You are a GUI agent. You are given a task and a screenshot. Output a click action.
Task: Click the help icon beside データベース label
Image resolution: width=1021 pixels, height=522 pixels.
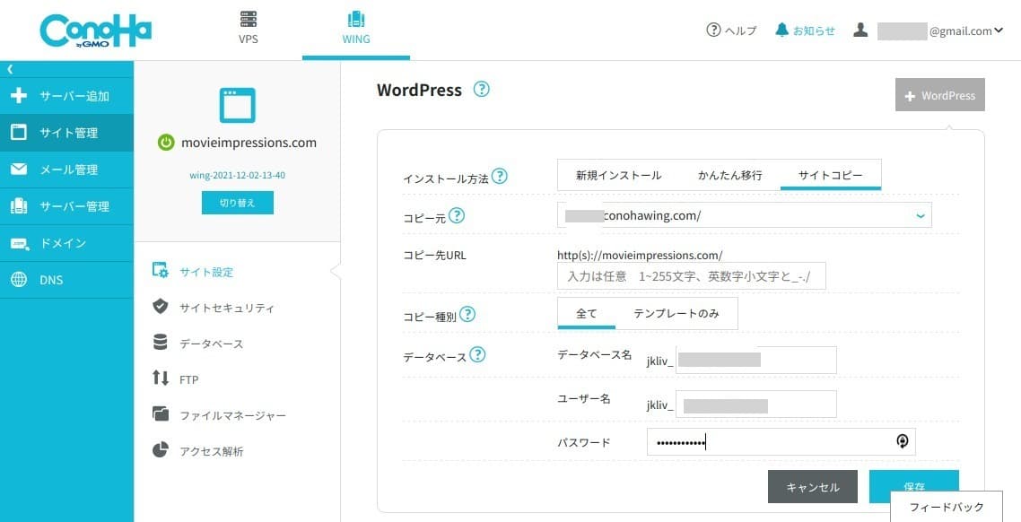coord(478,354)
